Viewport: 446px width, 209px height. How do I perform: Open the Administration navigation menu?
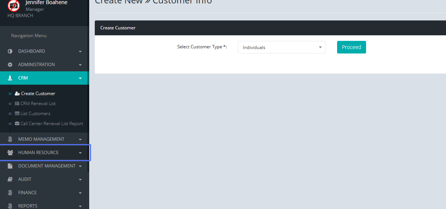pos(36,65)
